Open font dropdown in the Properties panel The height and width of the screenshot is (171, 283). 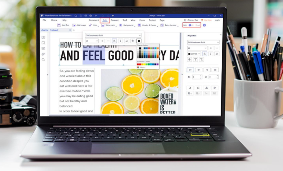[203, 42]
